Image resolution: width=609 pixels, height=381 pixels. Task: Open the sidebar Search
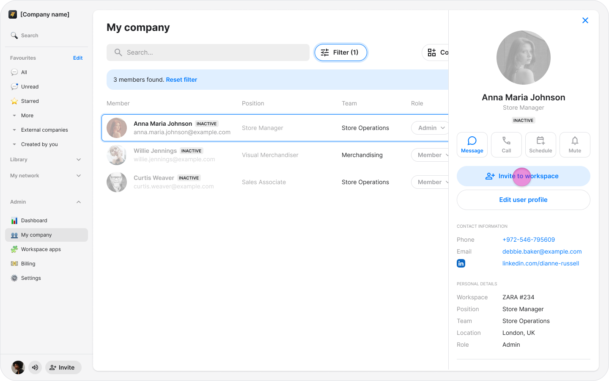25,36
